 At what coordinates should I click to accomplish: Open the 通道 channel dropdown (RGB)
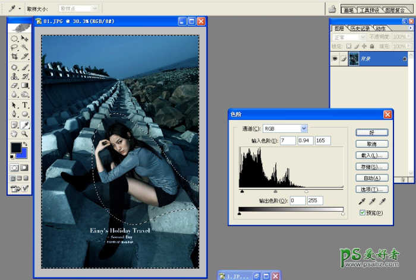(x=304, y=128)
